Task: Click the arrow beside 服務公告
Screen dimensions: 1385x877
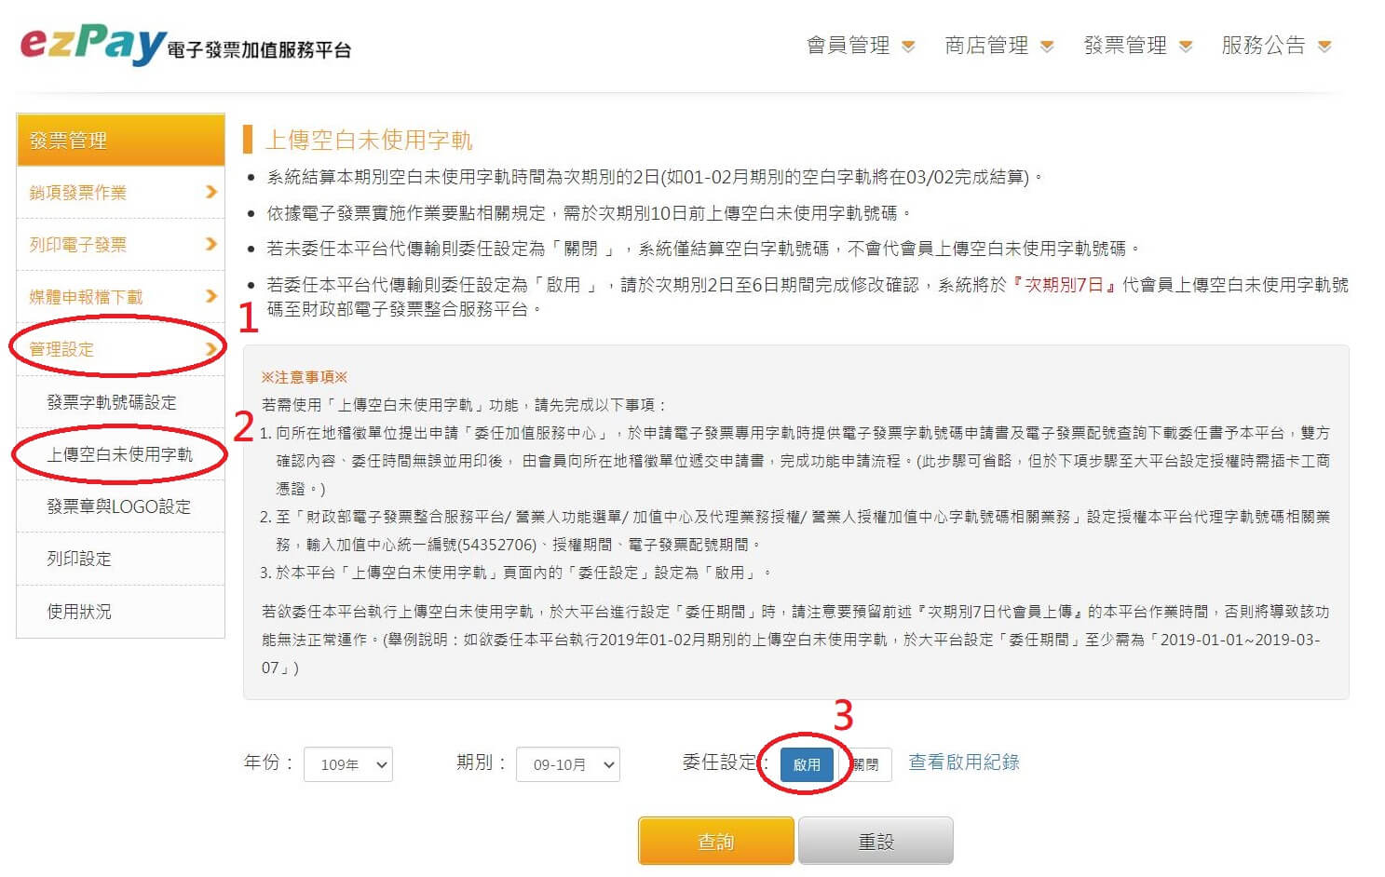Action: click(x=1324, y=47)
